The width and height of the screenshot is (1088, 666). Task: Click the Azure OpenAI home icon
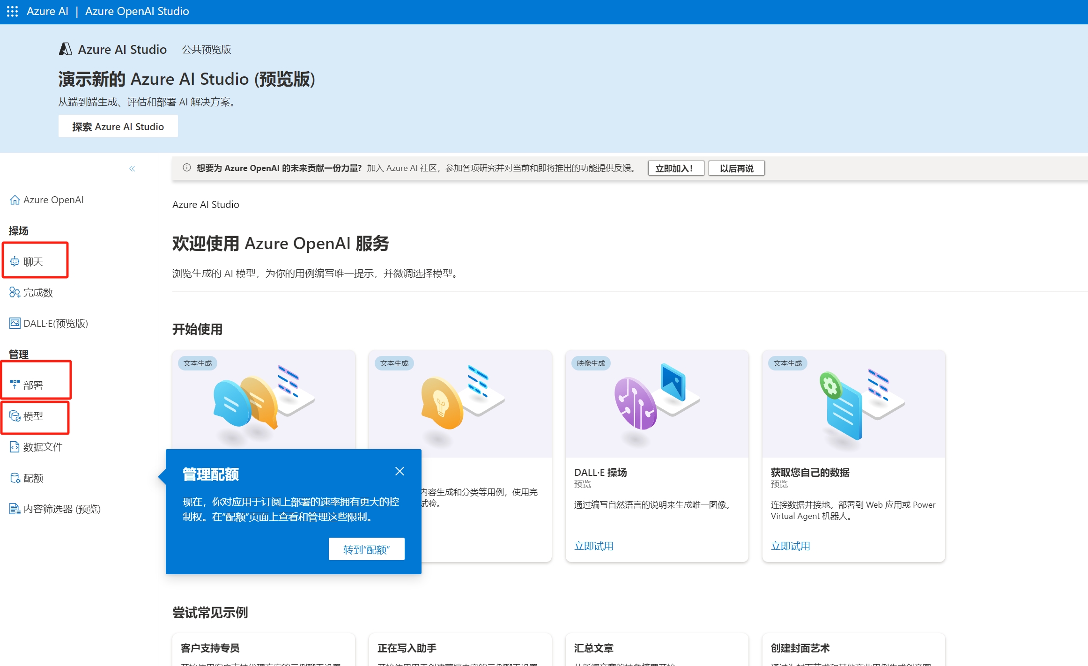pyautogui.click(x=15, y=200)
